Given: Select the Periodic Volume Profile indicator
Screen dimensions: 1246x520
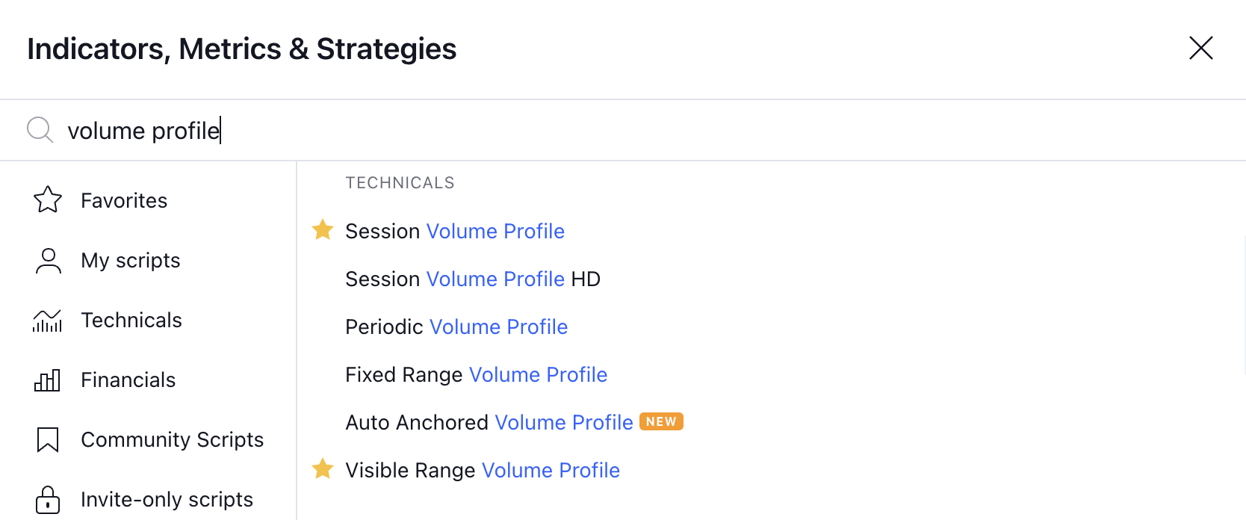Looking at the screenshot, I should pyautogui.click(x=456, y=326).
